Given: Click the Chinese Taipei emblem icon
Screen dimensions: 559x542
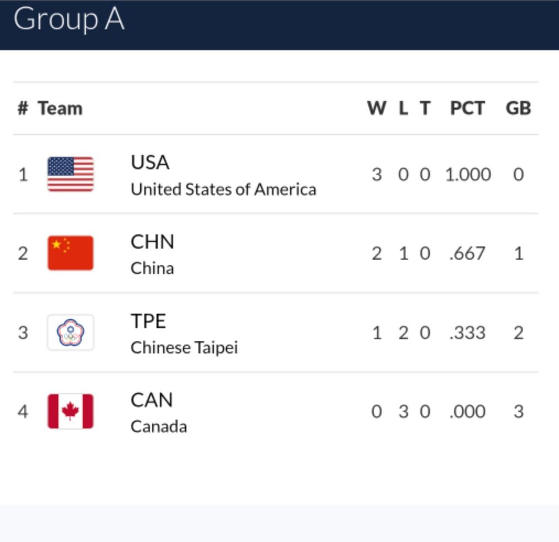Looking at the screenshot, I should (x=71, y=332).
